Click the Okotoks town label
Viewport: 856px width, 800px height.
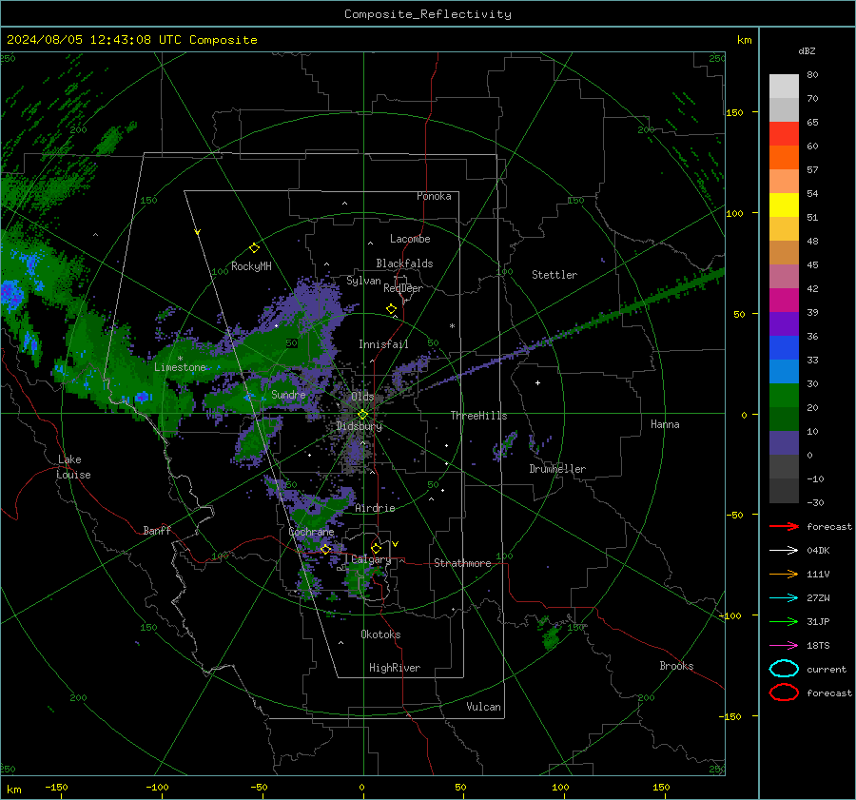[380, 634]
